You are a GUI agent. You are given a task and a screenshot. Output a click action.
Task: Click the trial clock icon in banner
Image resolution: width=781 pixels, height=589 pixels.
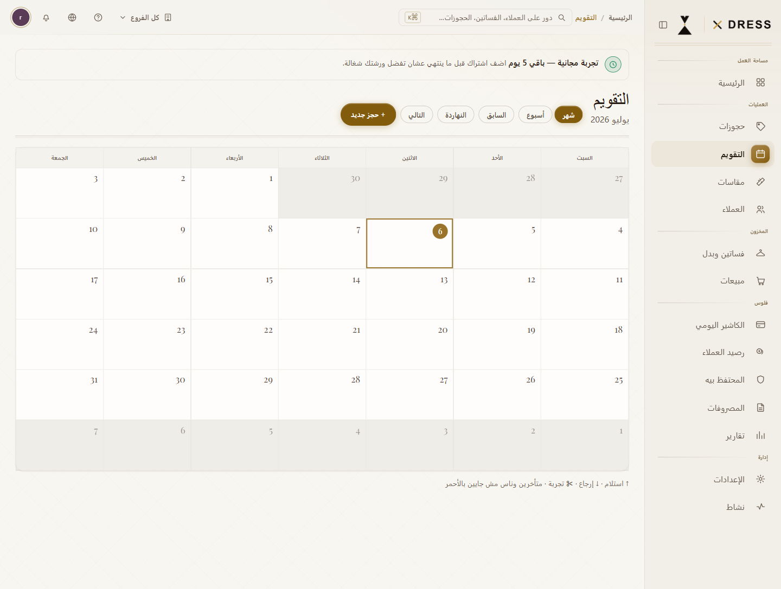click(613, 64)
